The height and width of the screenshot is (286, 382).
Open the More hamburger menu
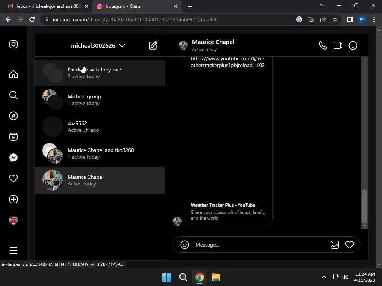13,250
